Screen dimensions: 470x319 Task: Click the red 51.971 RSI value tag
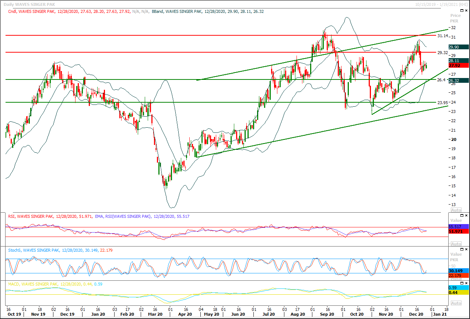click(x=459, y=231)
